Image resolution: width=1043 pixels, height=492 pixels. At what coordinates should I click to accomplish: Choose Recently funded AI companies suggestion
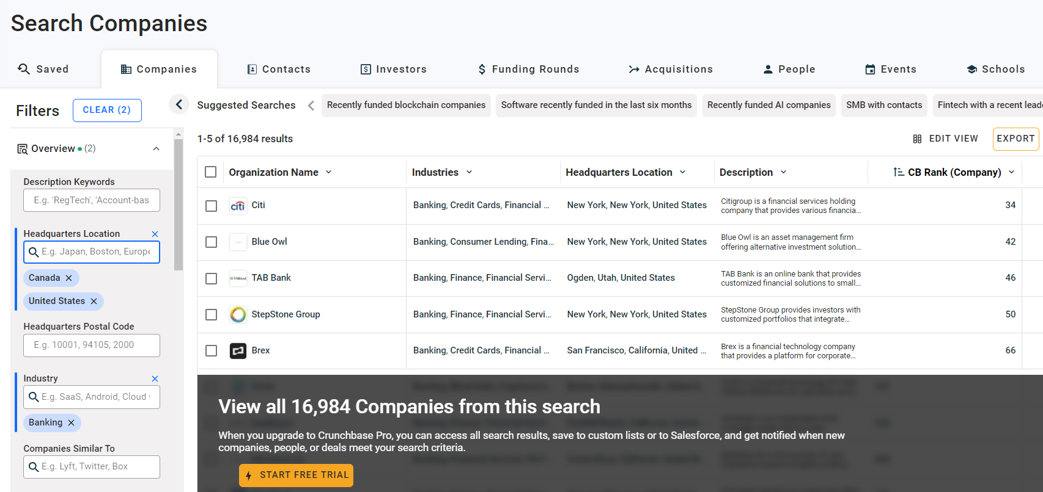pos(768,105)
